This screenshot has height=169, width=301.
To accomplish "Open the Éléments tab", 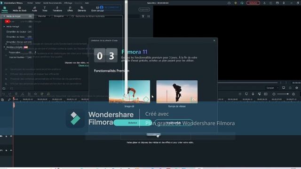I will (82, 9).
